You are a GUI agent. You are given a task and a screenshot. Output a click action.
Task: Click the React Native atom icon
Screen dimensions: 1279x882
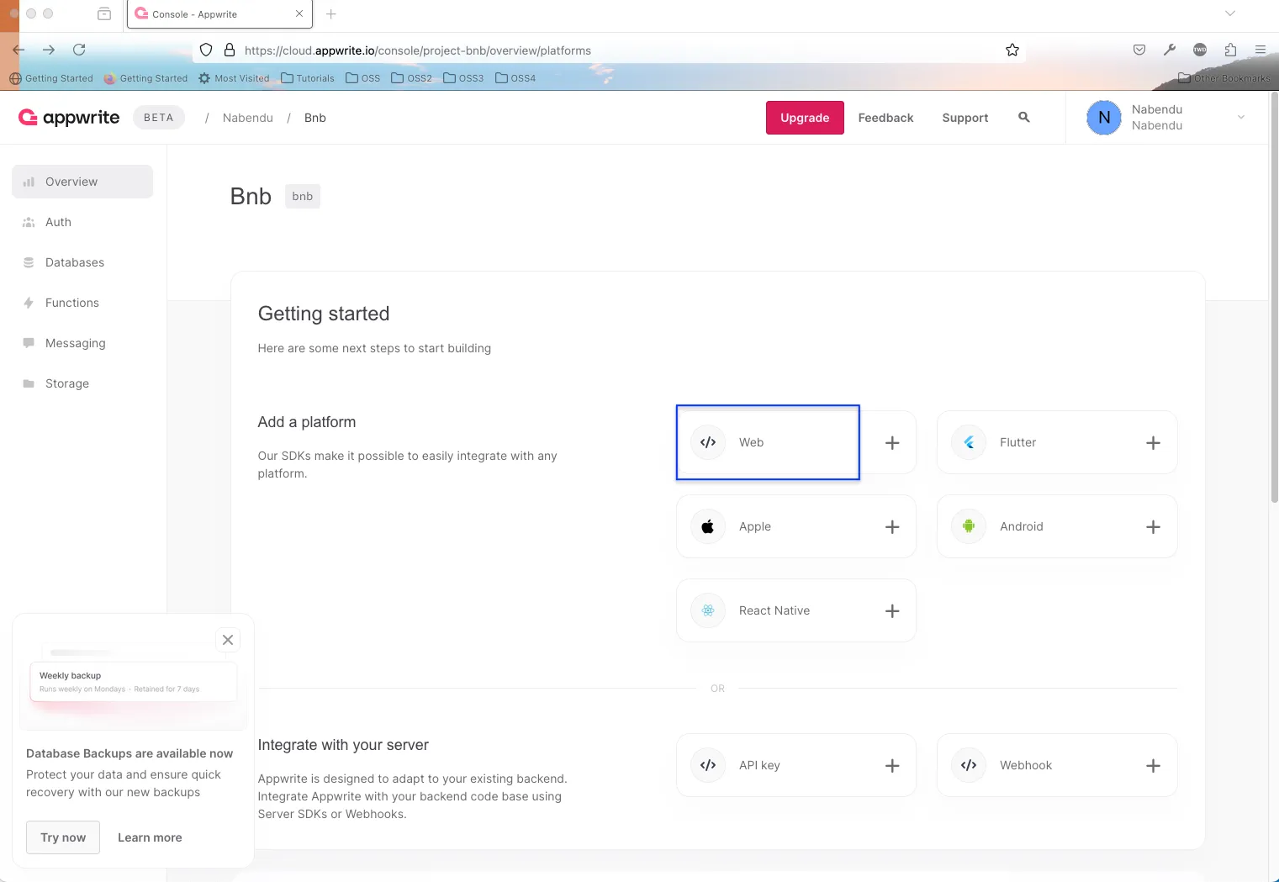708,610
